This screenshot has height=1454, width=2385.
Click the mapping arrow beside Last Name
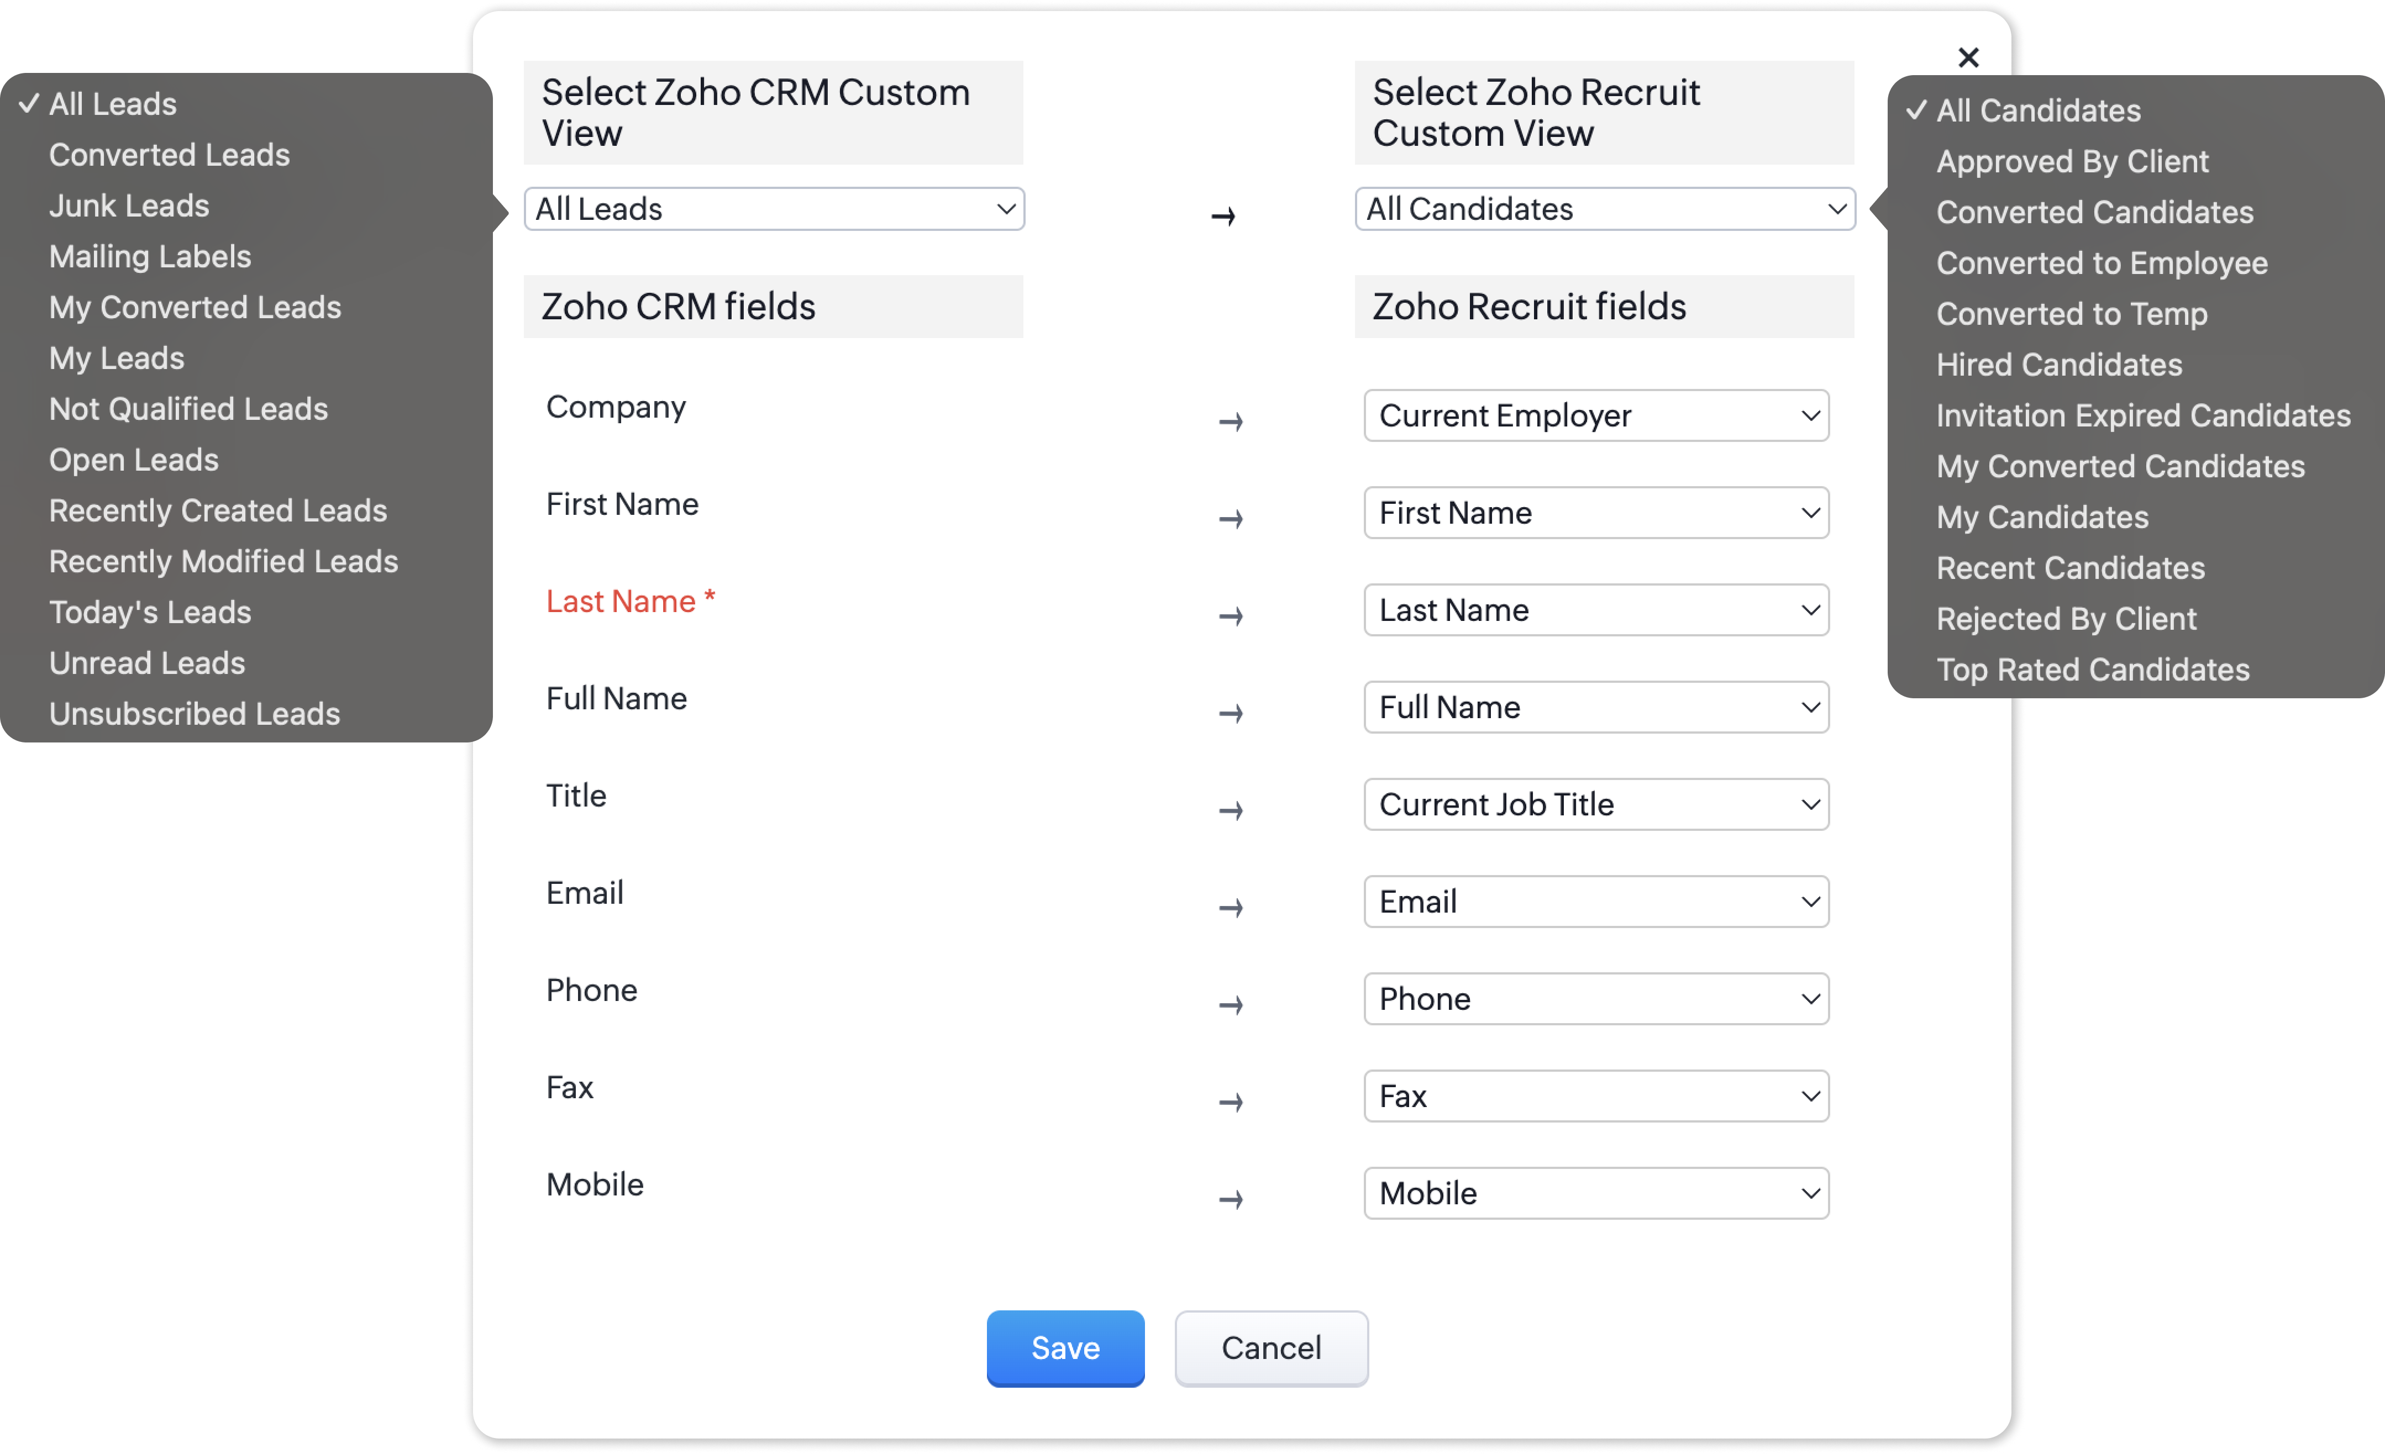[1230, 615]
